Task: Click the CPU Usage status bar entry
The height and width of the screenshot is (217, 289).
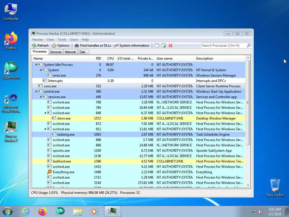Action: tap(44, 192)
